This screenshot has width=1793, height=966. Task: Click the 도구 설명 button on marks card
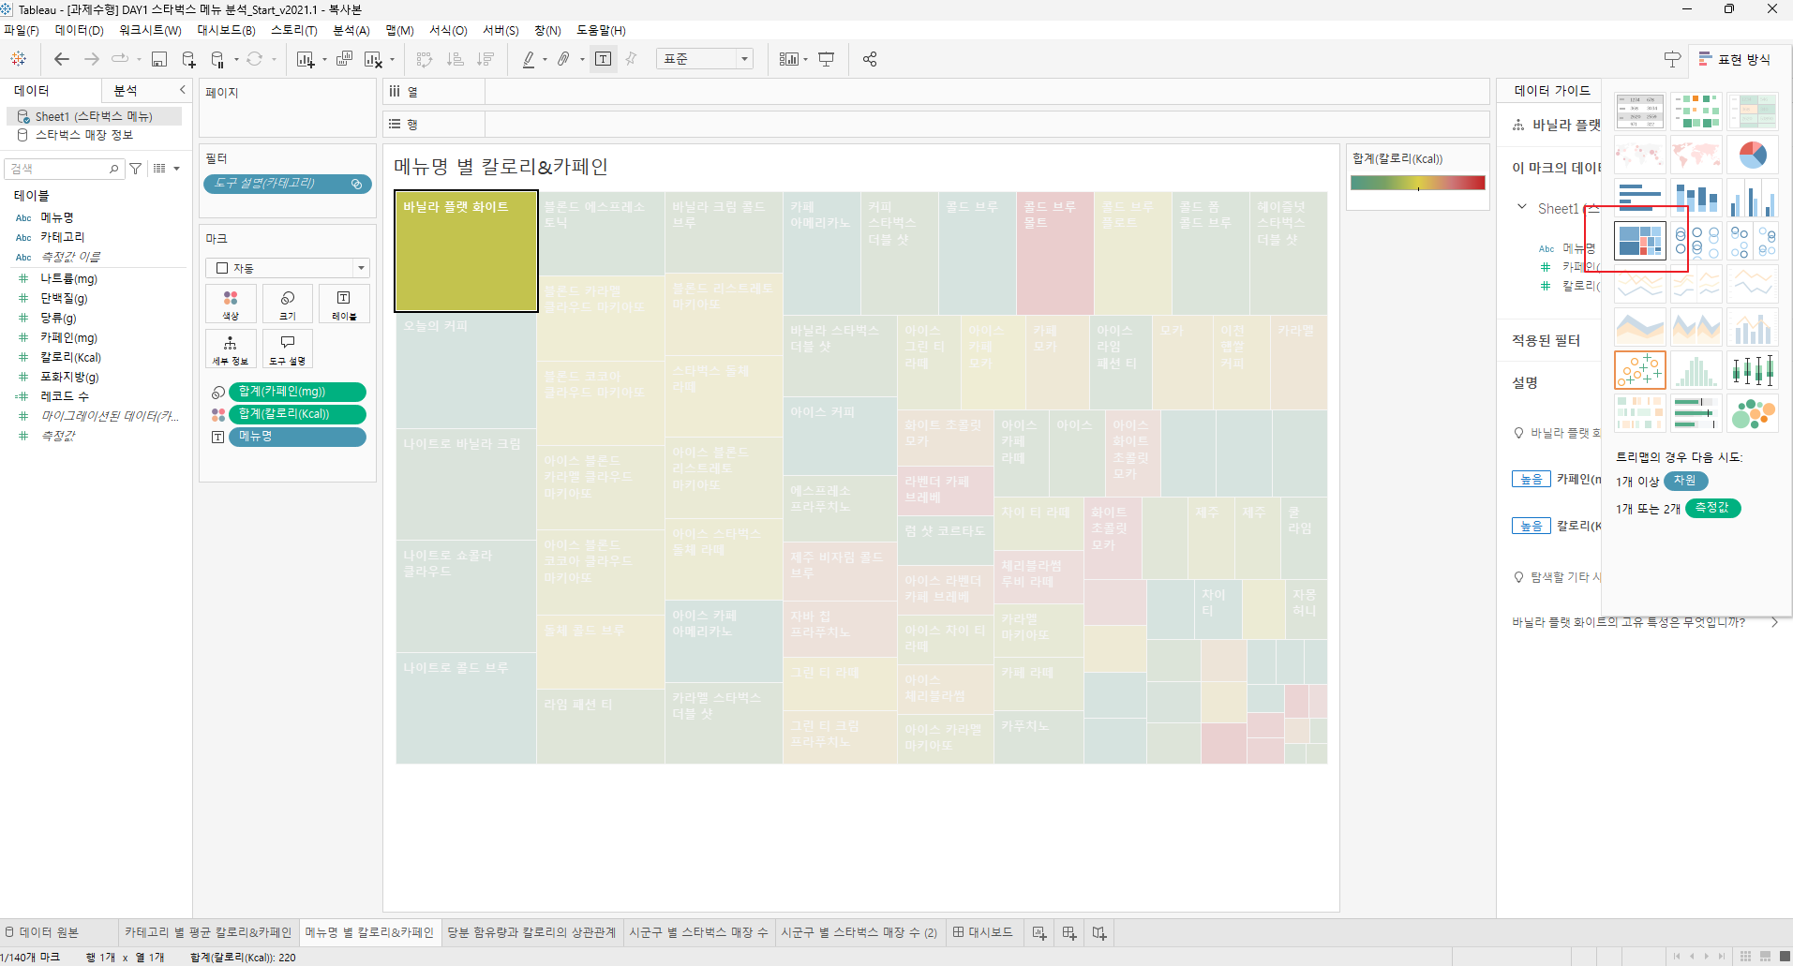click(288, 349)
